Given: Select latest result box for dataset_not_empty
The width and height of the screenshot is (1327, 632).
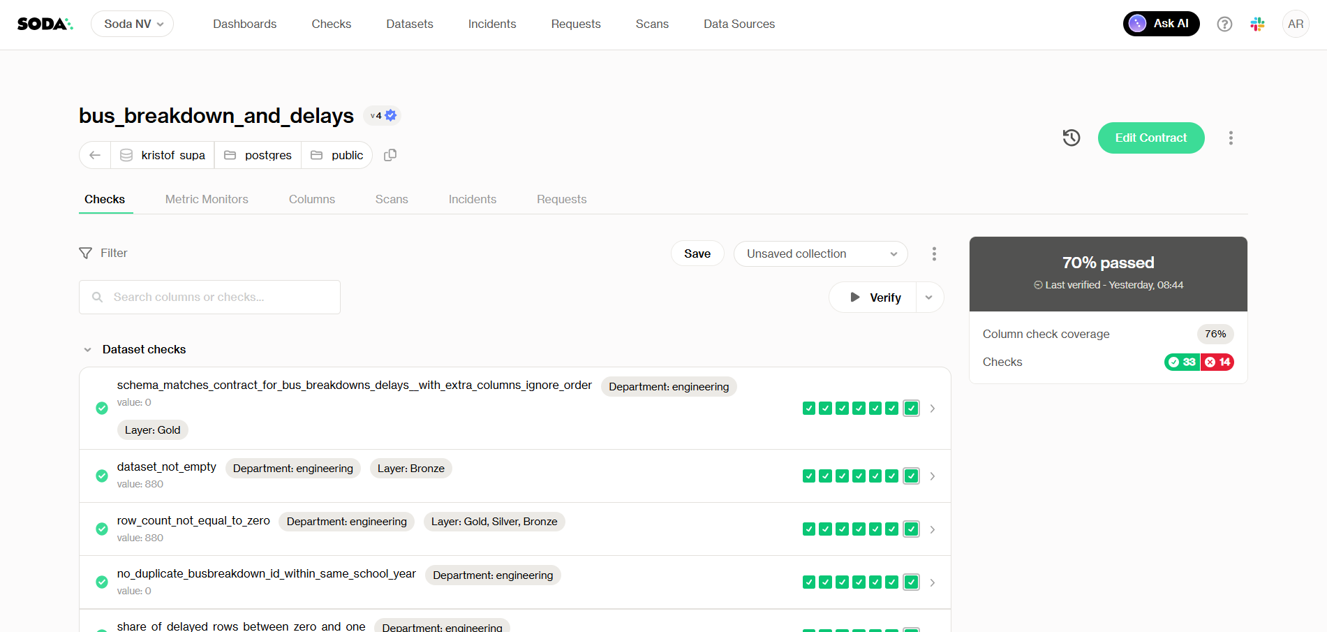Looking at the screenshot, I should (x=911, y=476).
